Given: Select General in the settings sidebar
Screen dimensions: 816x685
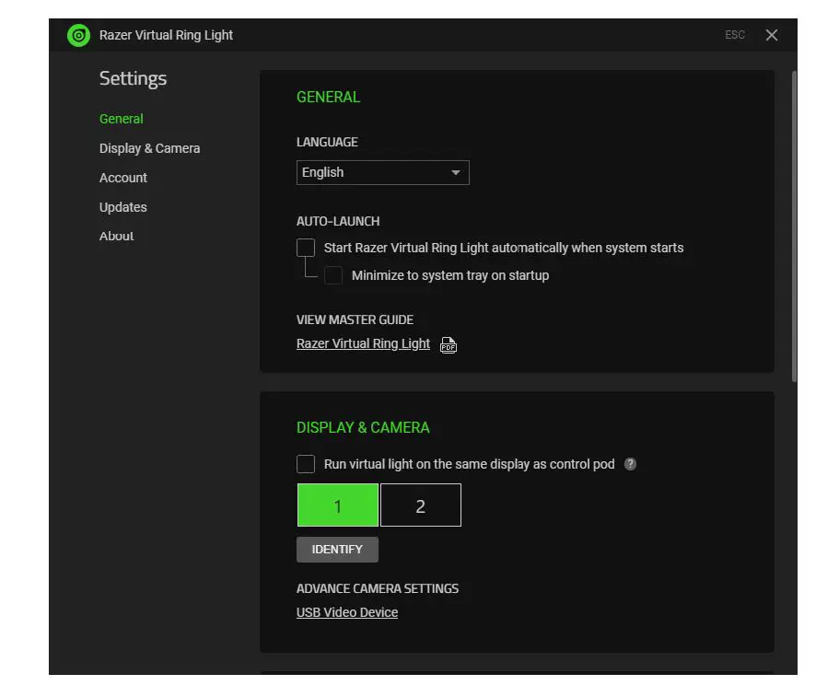Looking at the screenshot, I should click(122, 119).
